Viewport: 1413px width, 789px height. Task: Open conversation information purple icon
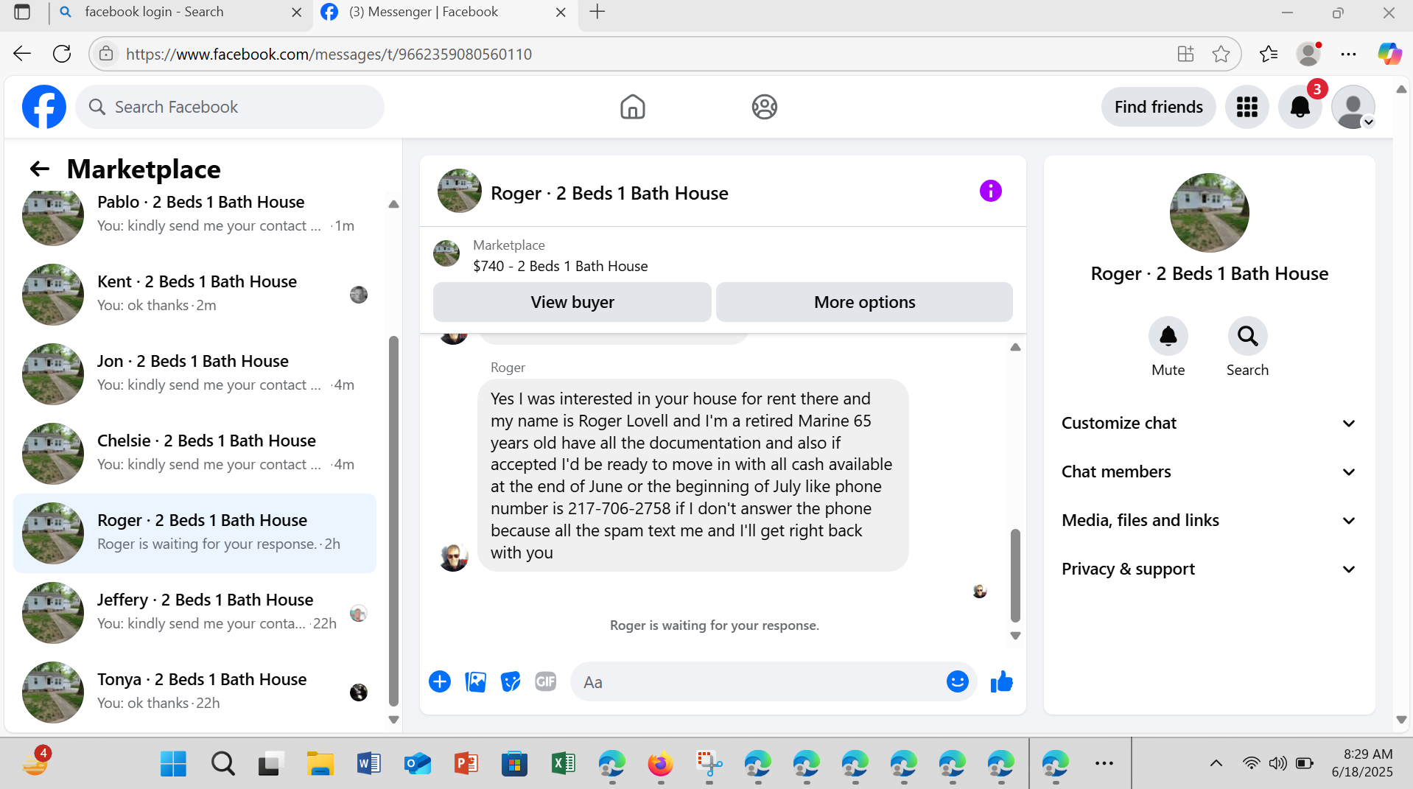pyautogui.click(x=990, y=192)
